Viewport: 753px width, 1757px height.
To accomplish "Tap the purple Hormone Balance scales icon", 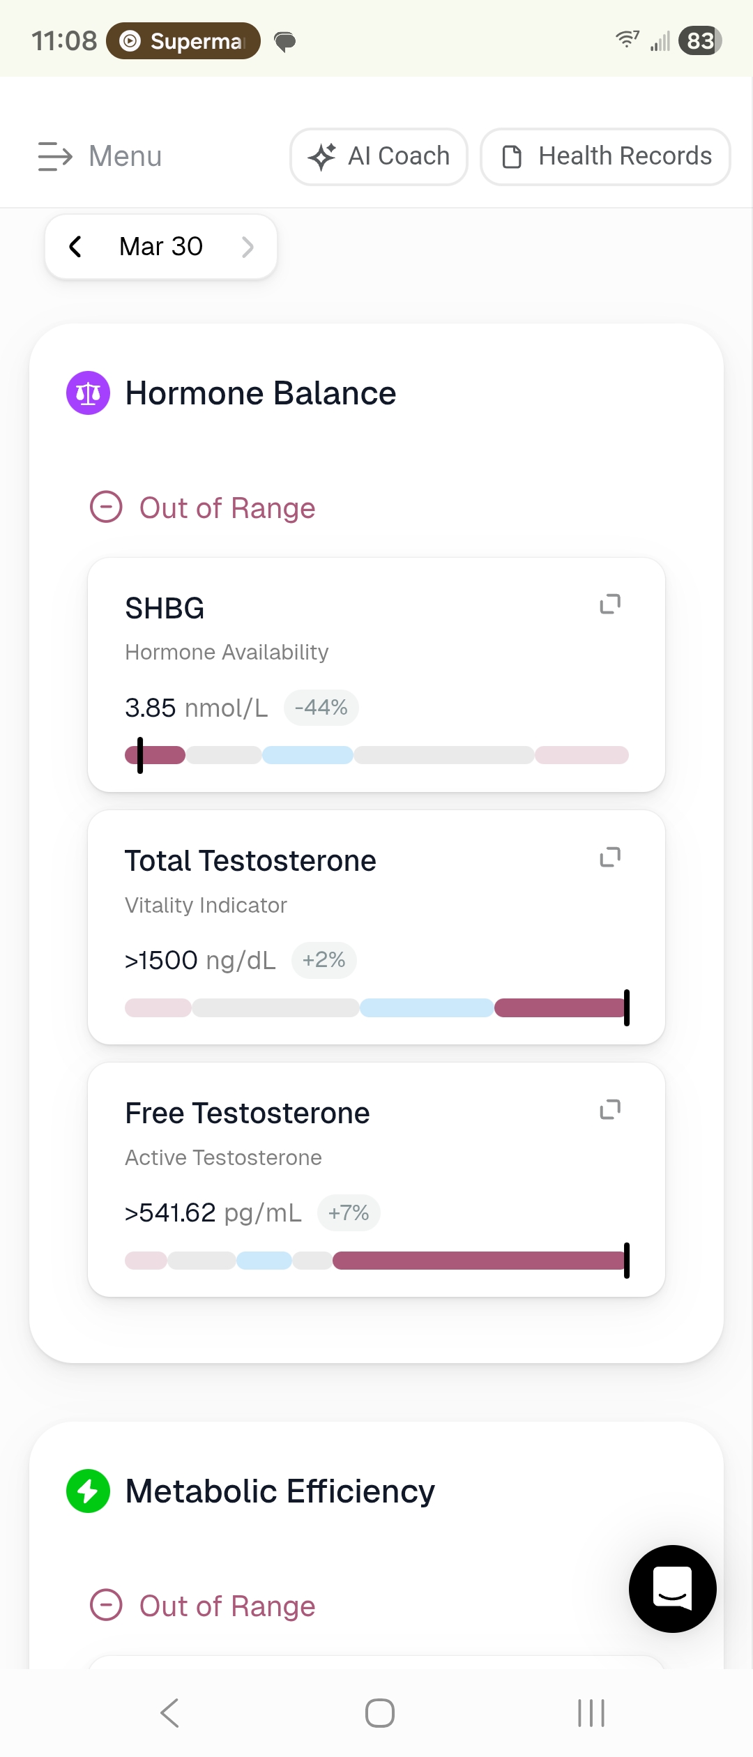I will 88,393.
